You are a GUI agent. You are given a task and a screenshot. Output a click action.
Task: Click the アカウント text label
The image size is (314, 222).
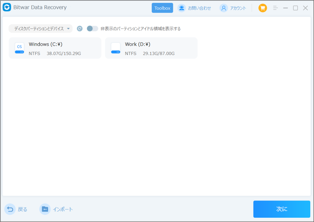(x=238, y=8)
